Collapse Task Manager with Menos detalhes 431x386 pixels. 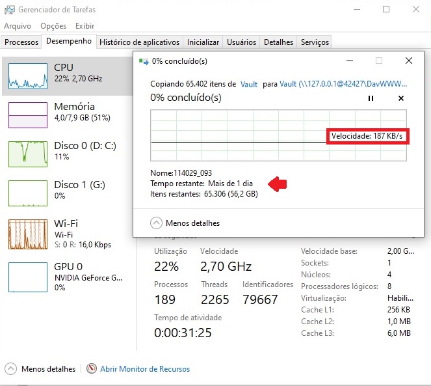tap(40, 369)
